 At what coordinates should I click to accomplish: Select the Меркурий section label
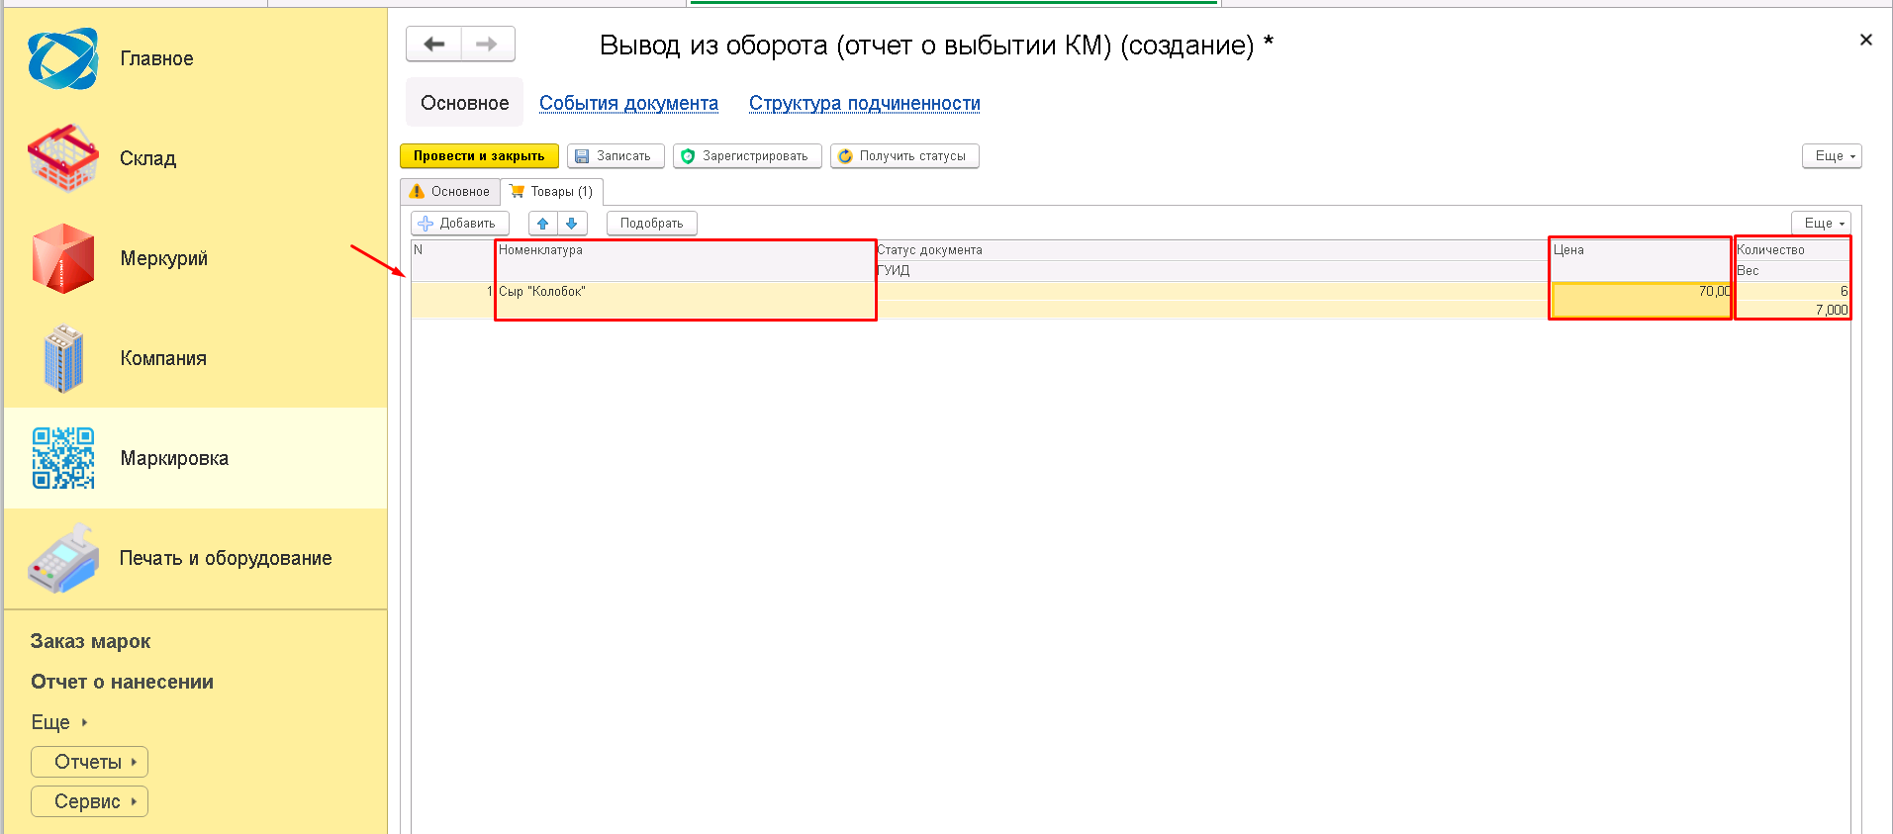163,258
